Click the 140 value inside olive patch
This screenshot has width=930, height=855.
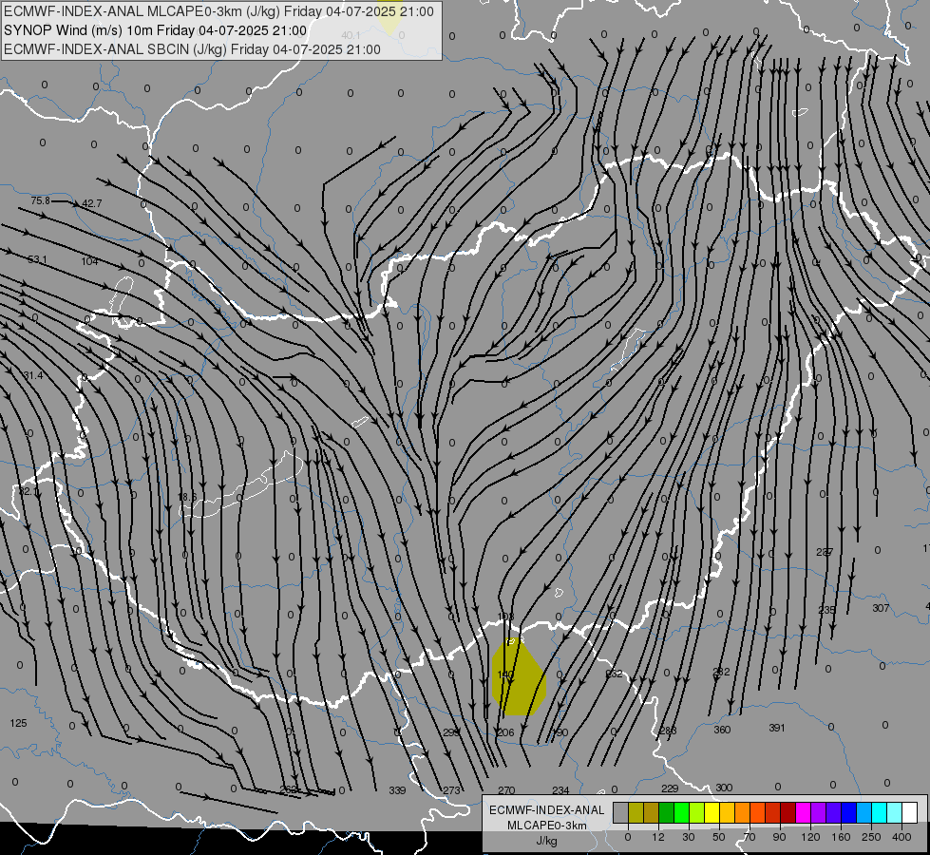point(505,674)
